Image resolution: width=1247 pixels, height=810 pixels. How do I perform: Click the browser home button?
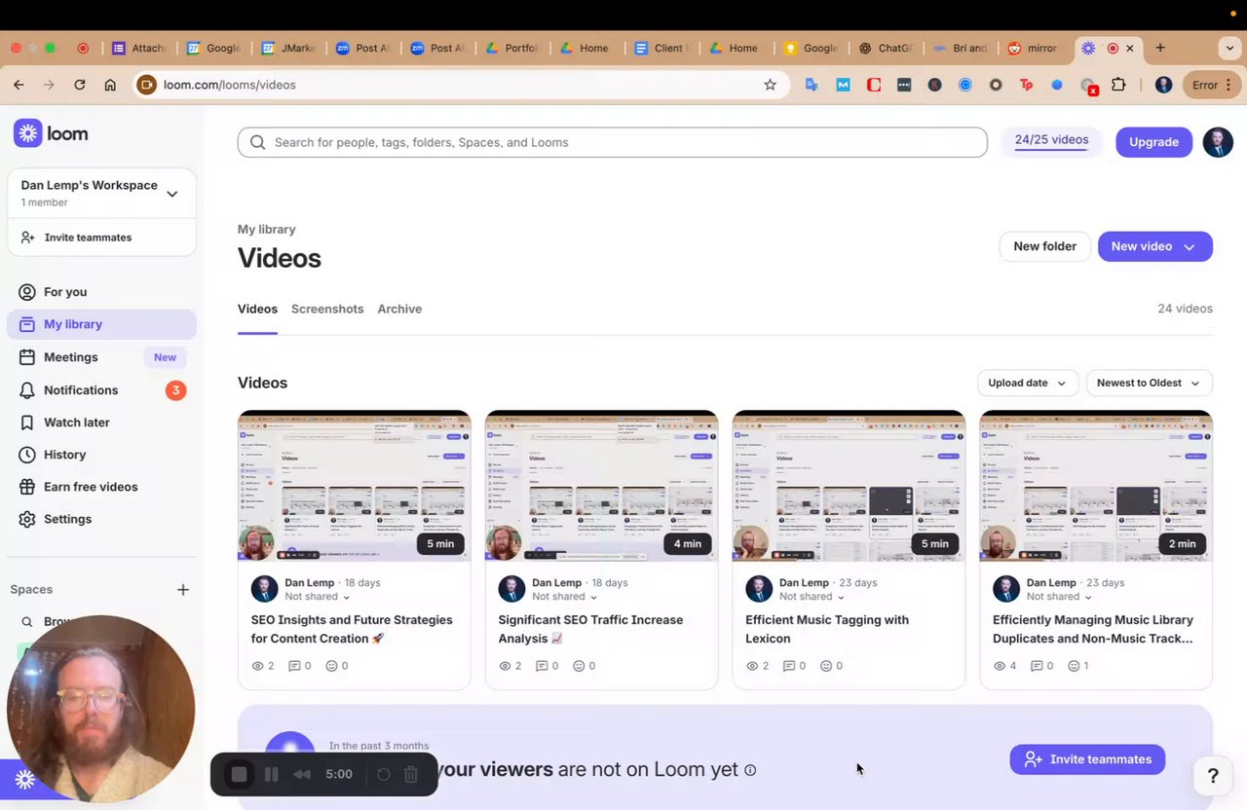tap(110, 85)
